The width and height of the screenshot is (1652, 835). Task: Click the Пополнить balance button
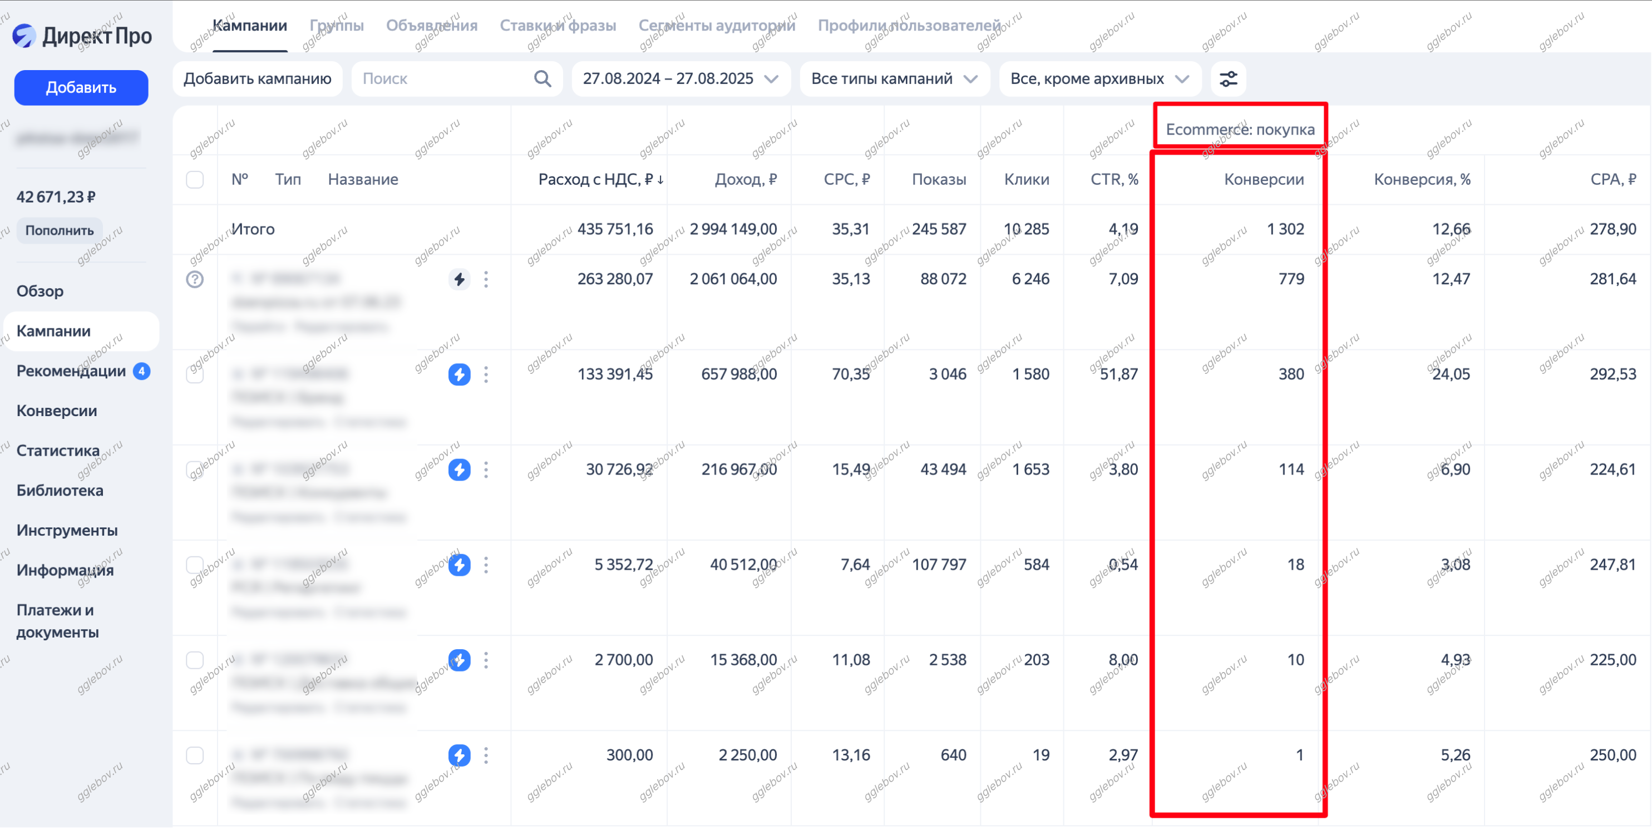click(60, 231)
